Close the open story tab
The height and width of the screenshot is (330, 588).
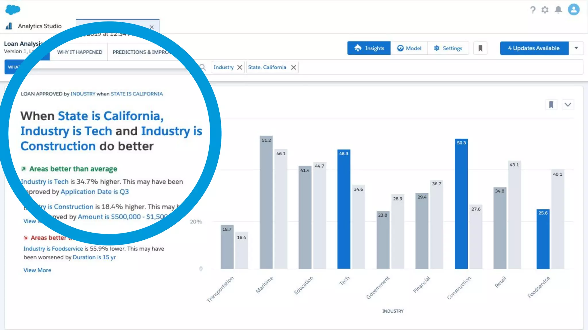pyautogui.click(x=152, y=27)
